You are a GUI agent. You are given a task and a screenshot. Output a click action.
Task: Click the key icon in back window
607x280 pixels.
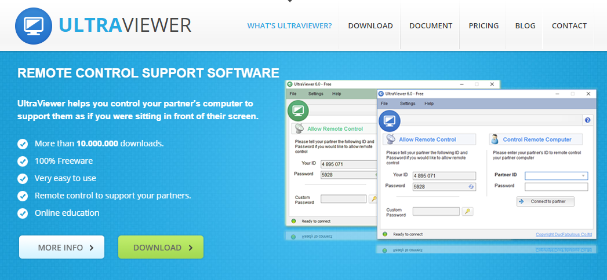[x=373, y=199]
